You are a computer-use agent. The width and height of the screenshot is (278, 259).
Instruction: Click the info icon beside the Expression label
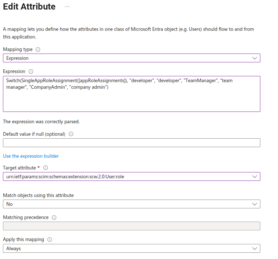click(x=31, y=72)
